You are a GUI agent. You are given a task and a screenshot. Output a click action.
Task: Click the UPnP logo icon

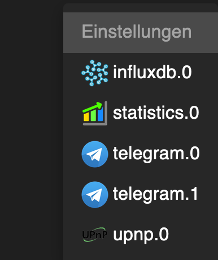(x=95, y=235)
